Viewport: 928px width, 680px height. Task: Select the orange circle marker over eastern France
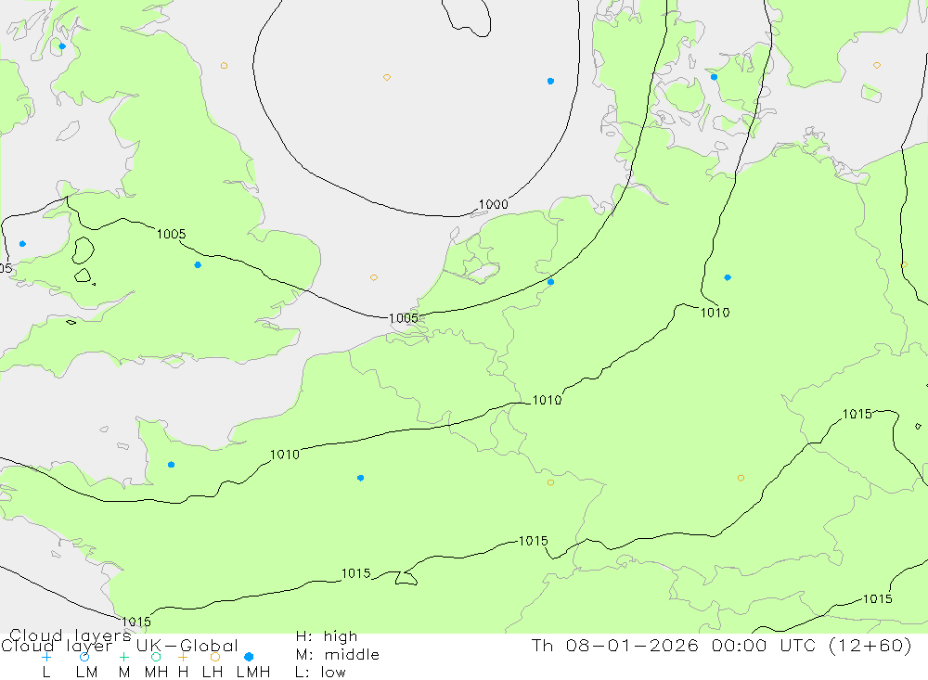coord(550,483)
